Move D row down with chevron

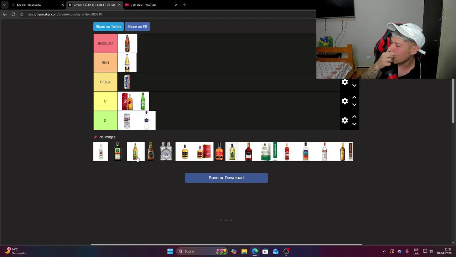354,124
